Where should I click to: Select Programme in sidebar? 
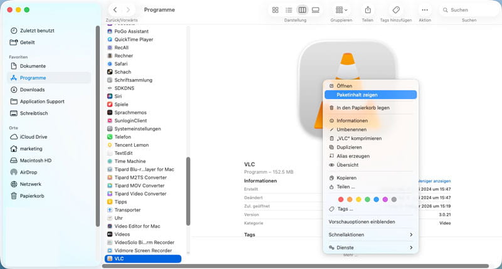tap(49, 78)
